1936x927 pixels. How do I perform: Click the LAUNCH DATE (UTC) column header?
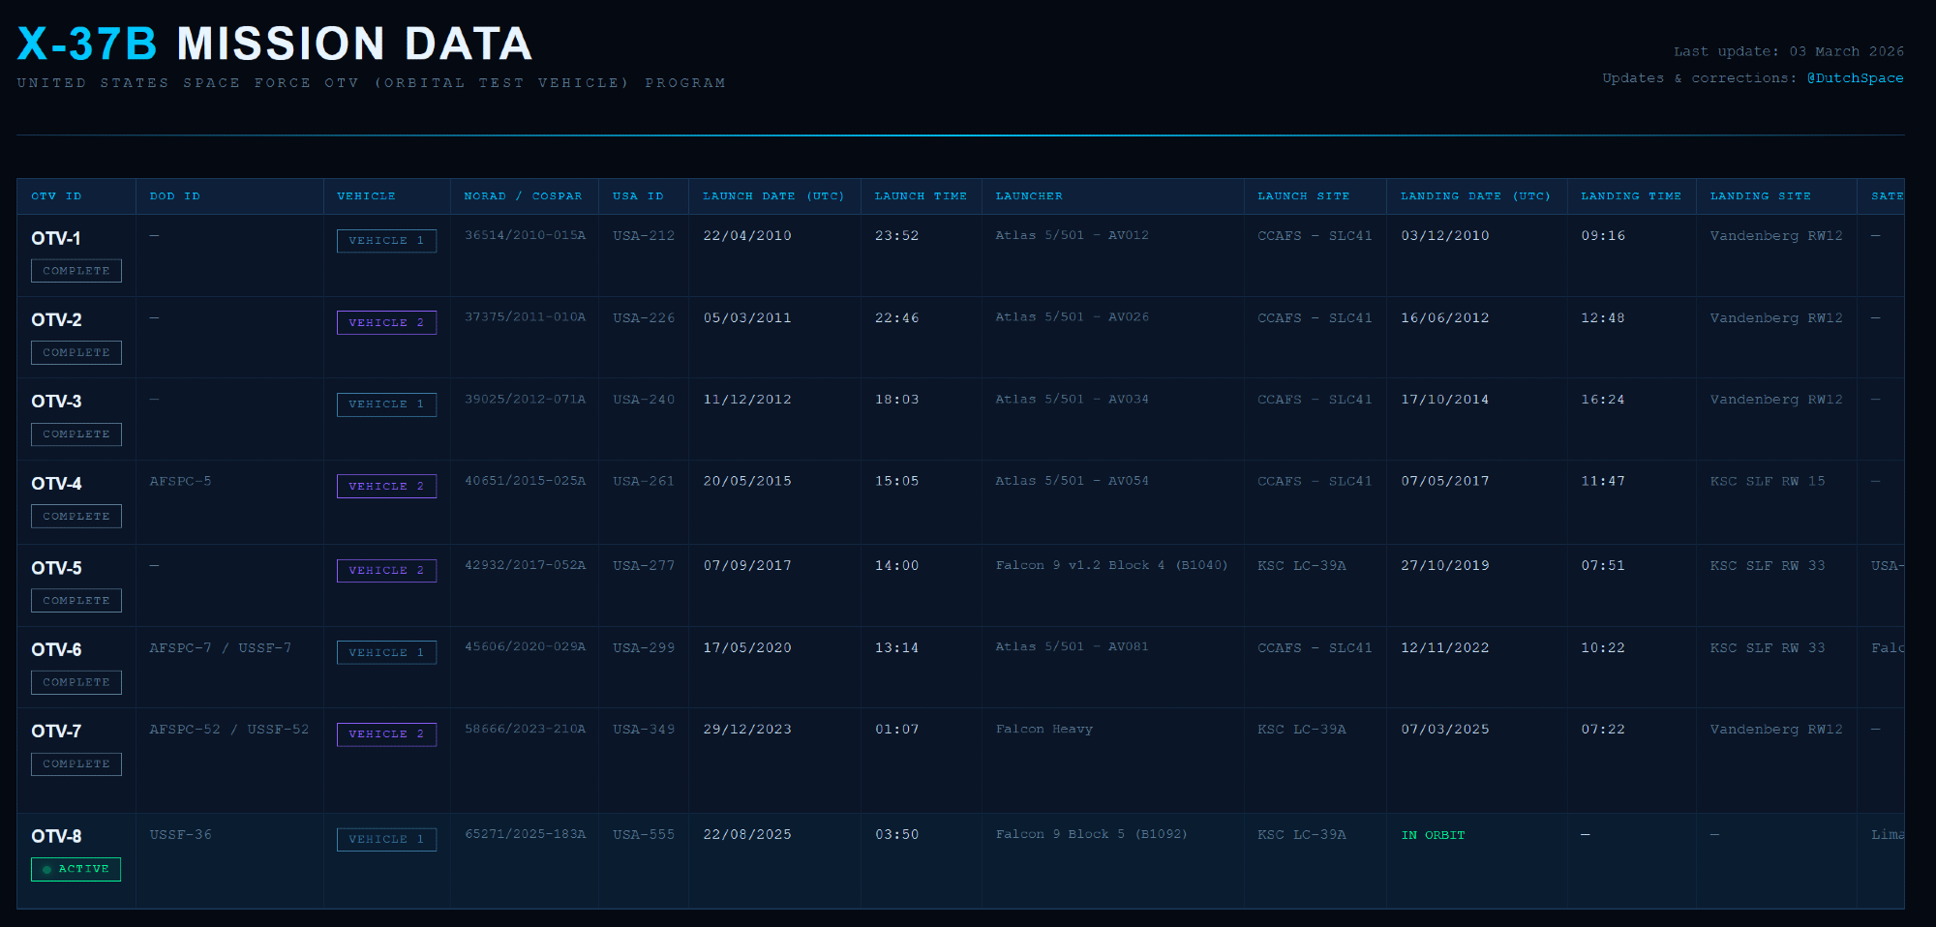(x=772, y=196)
